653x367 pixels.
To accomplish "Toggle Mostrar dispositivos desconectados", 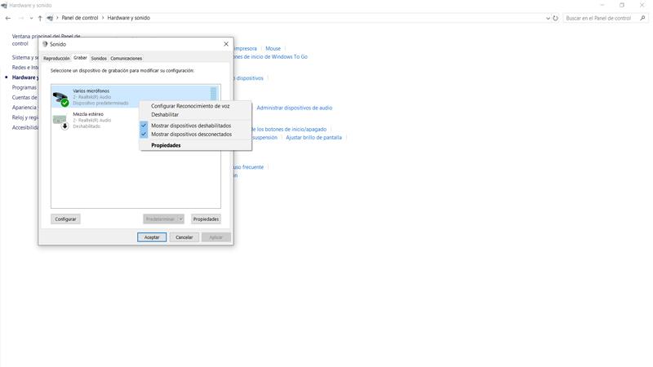I will pyautogui.click(x=192, y=135).
